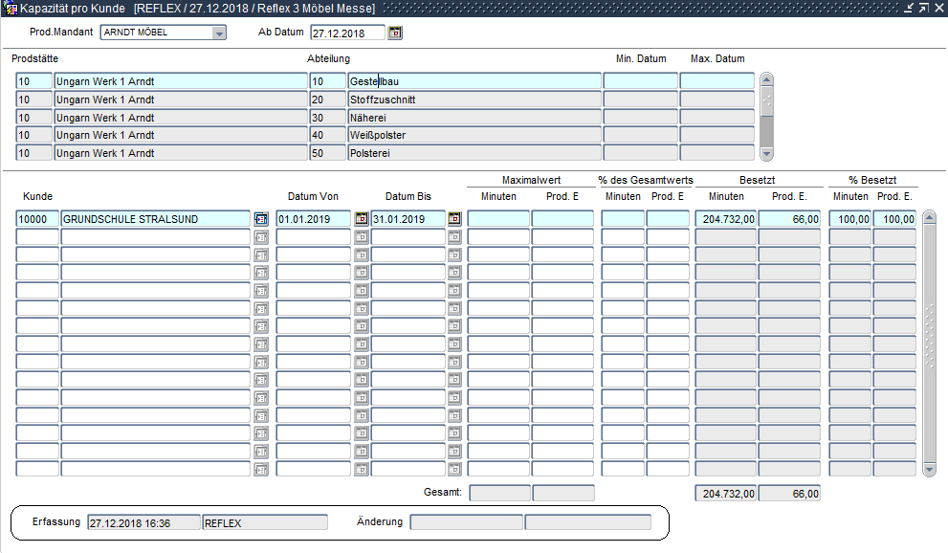Click the Datum Bis calendar icon in second row

(454, 237)
